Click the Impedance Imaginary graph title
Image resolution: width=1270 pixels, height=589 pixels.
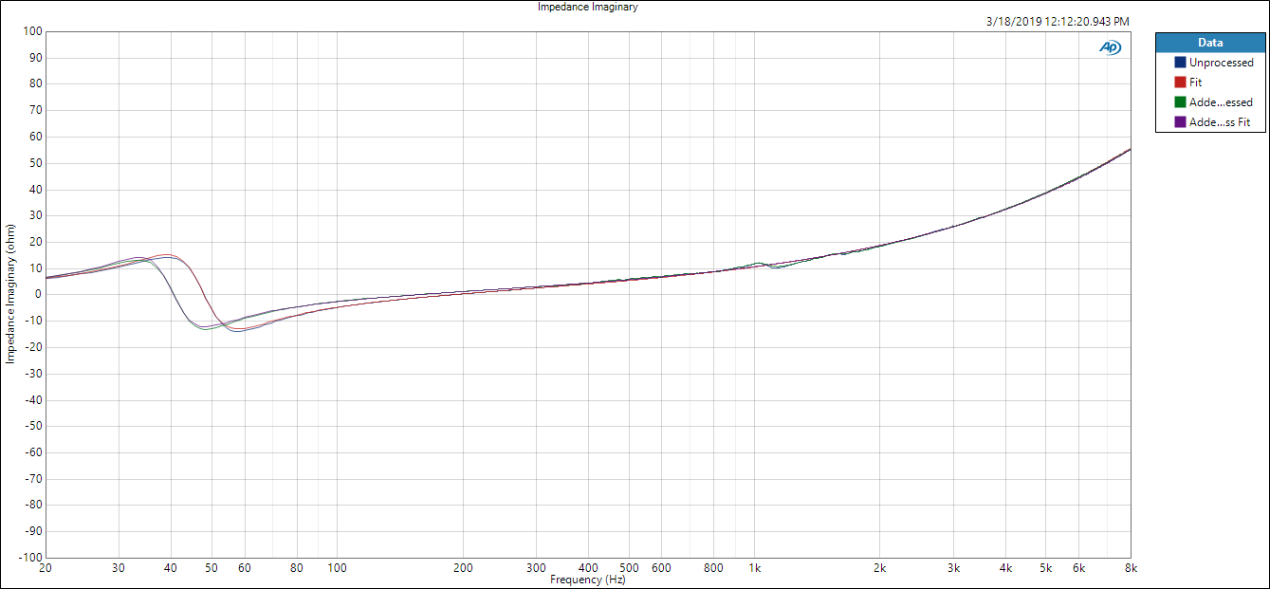click(588, 7)
